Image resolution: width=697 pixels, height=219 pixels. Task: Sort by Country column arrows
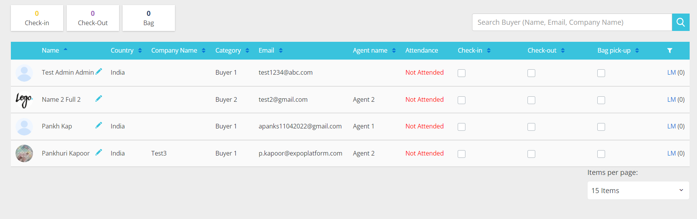140,51
